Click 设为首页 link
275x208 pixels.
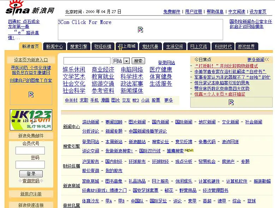[x=258, y=12]
